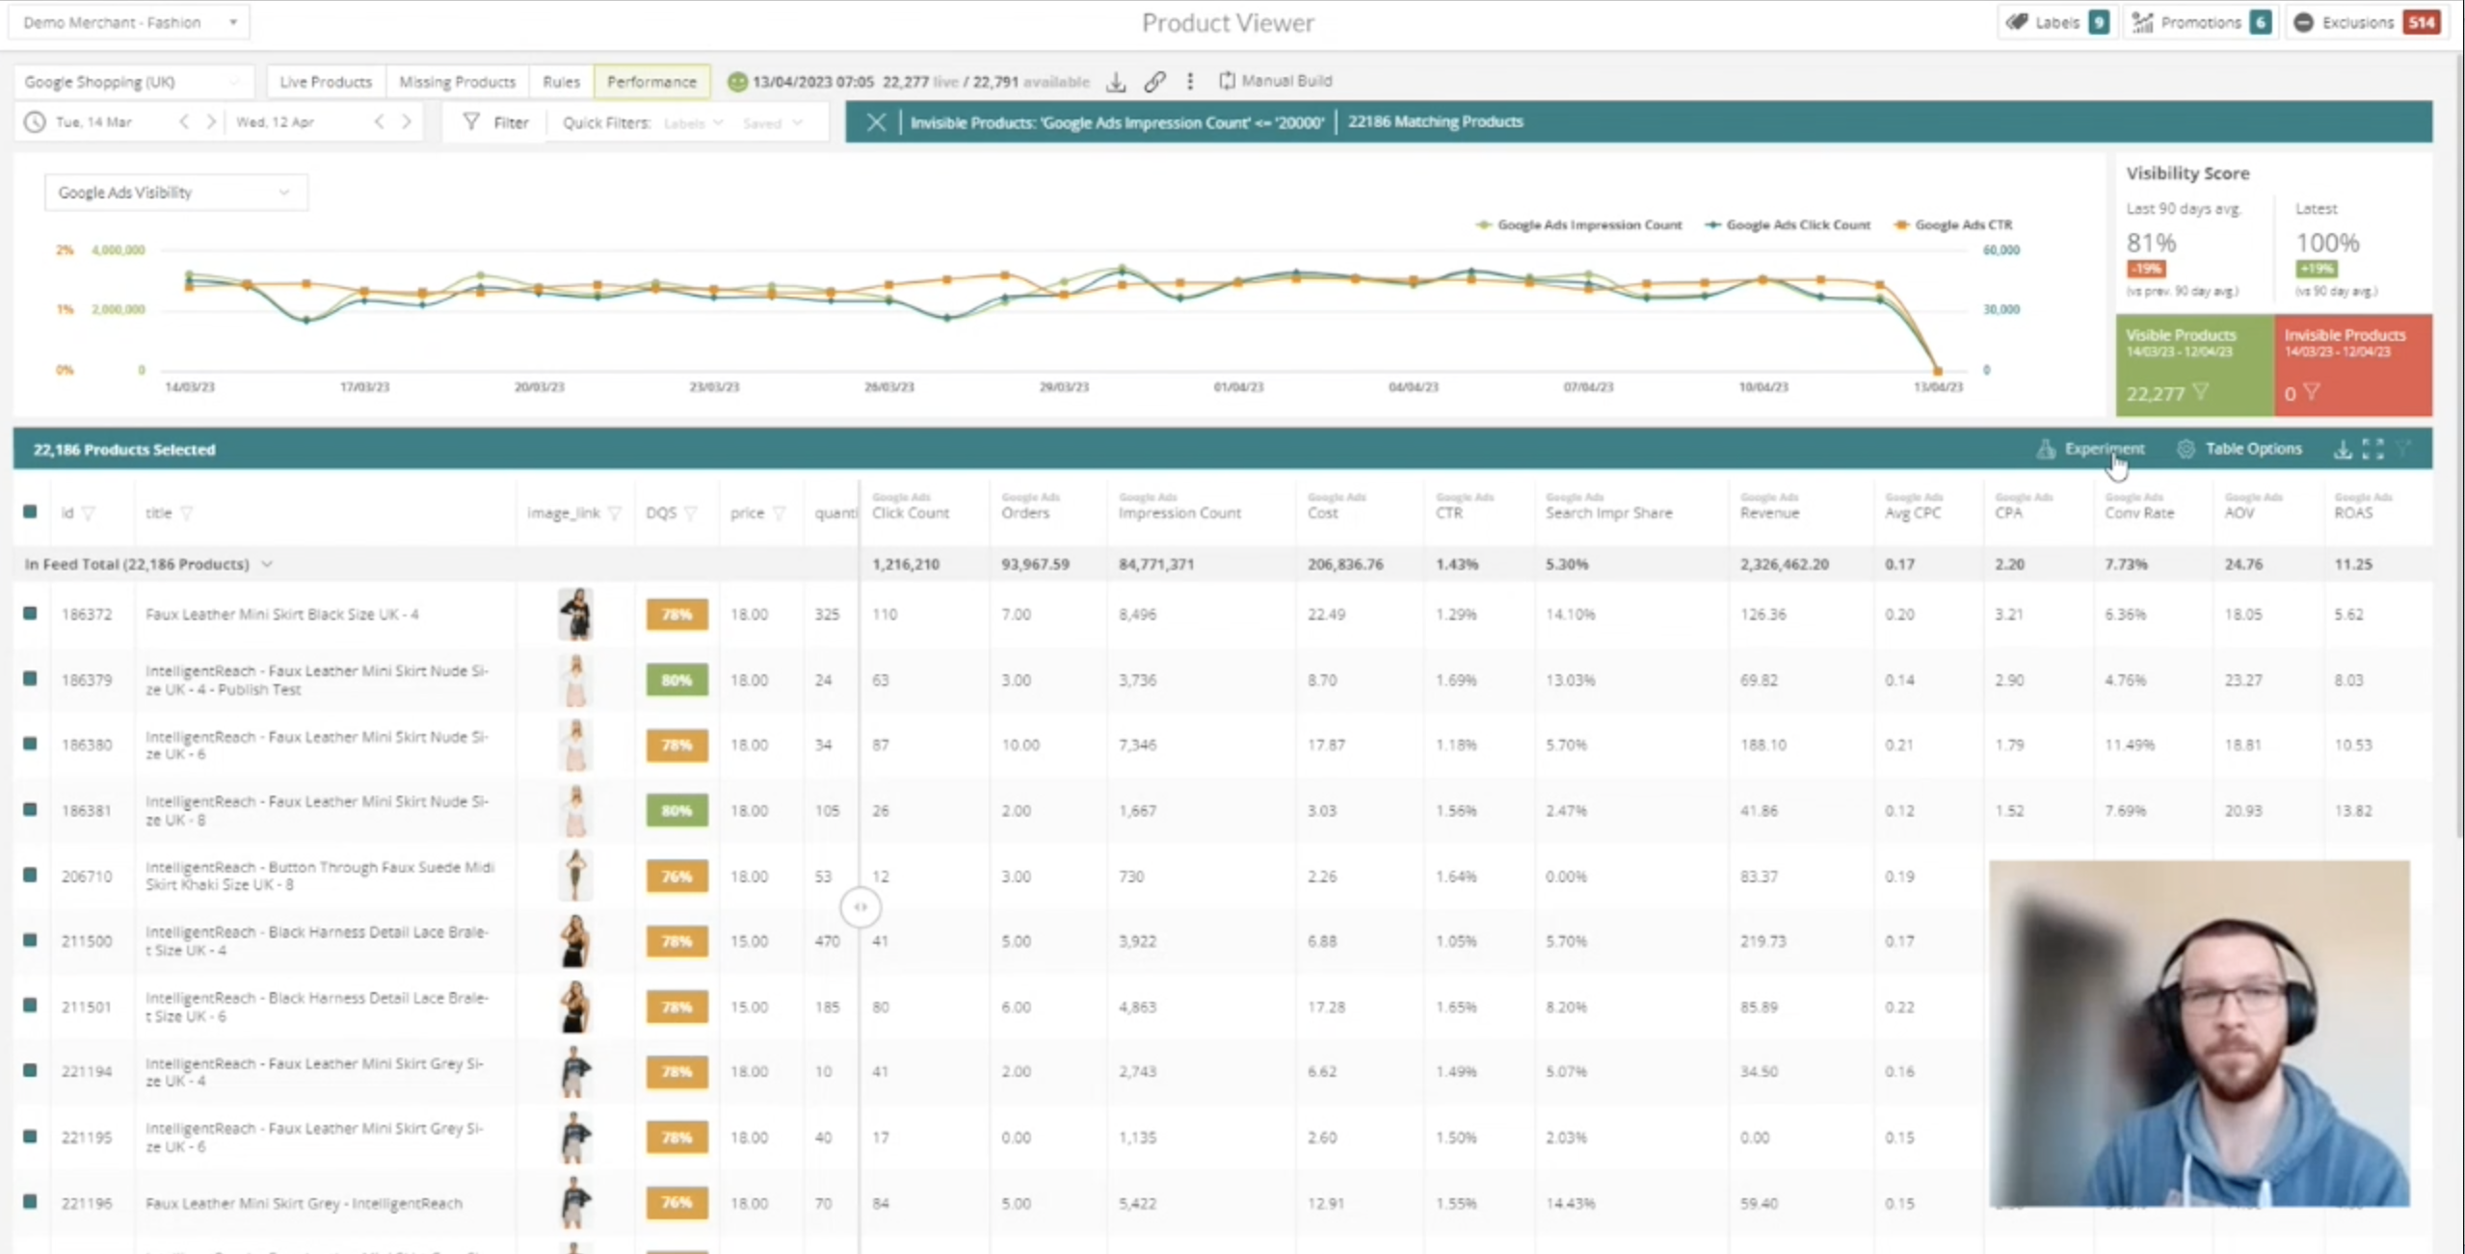This screenshot has height=1254, width=2465.
Task: Click the Visible Products green tile
Action: click(2194, 365)
